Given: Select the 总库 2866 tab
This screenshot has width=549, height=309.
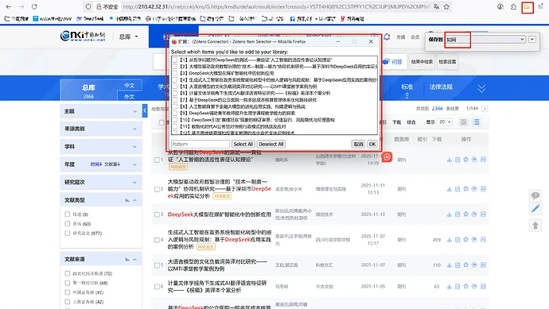Looking at the screenshot, I should point(88,91).
